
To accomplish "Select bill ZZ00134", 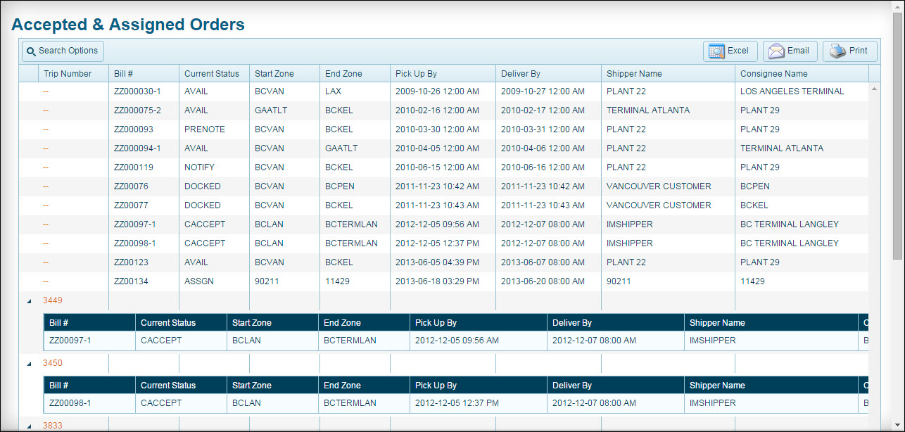I will [x=131, y=281].
